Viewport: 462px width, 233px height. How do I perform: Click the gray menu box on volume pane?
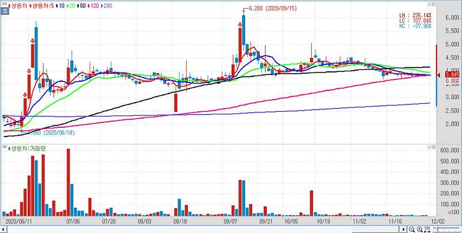tap(4, 146)
